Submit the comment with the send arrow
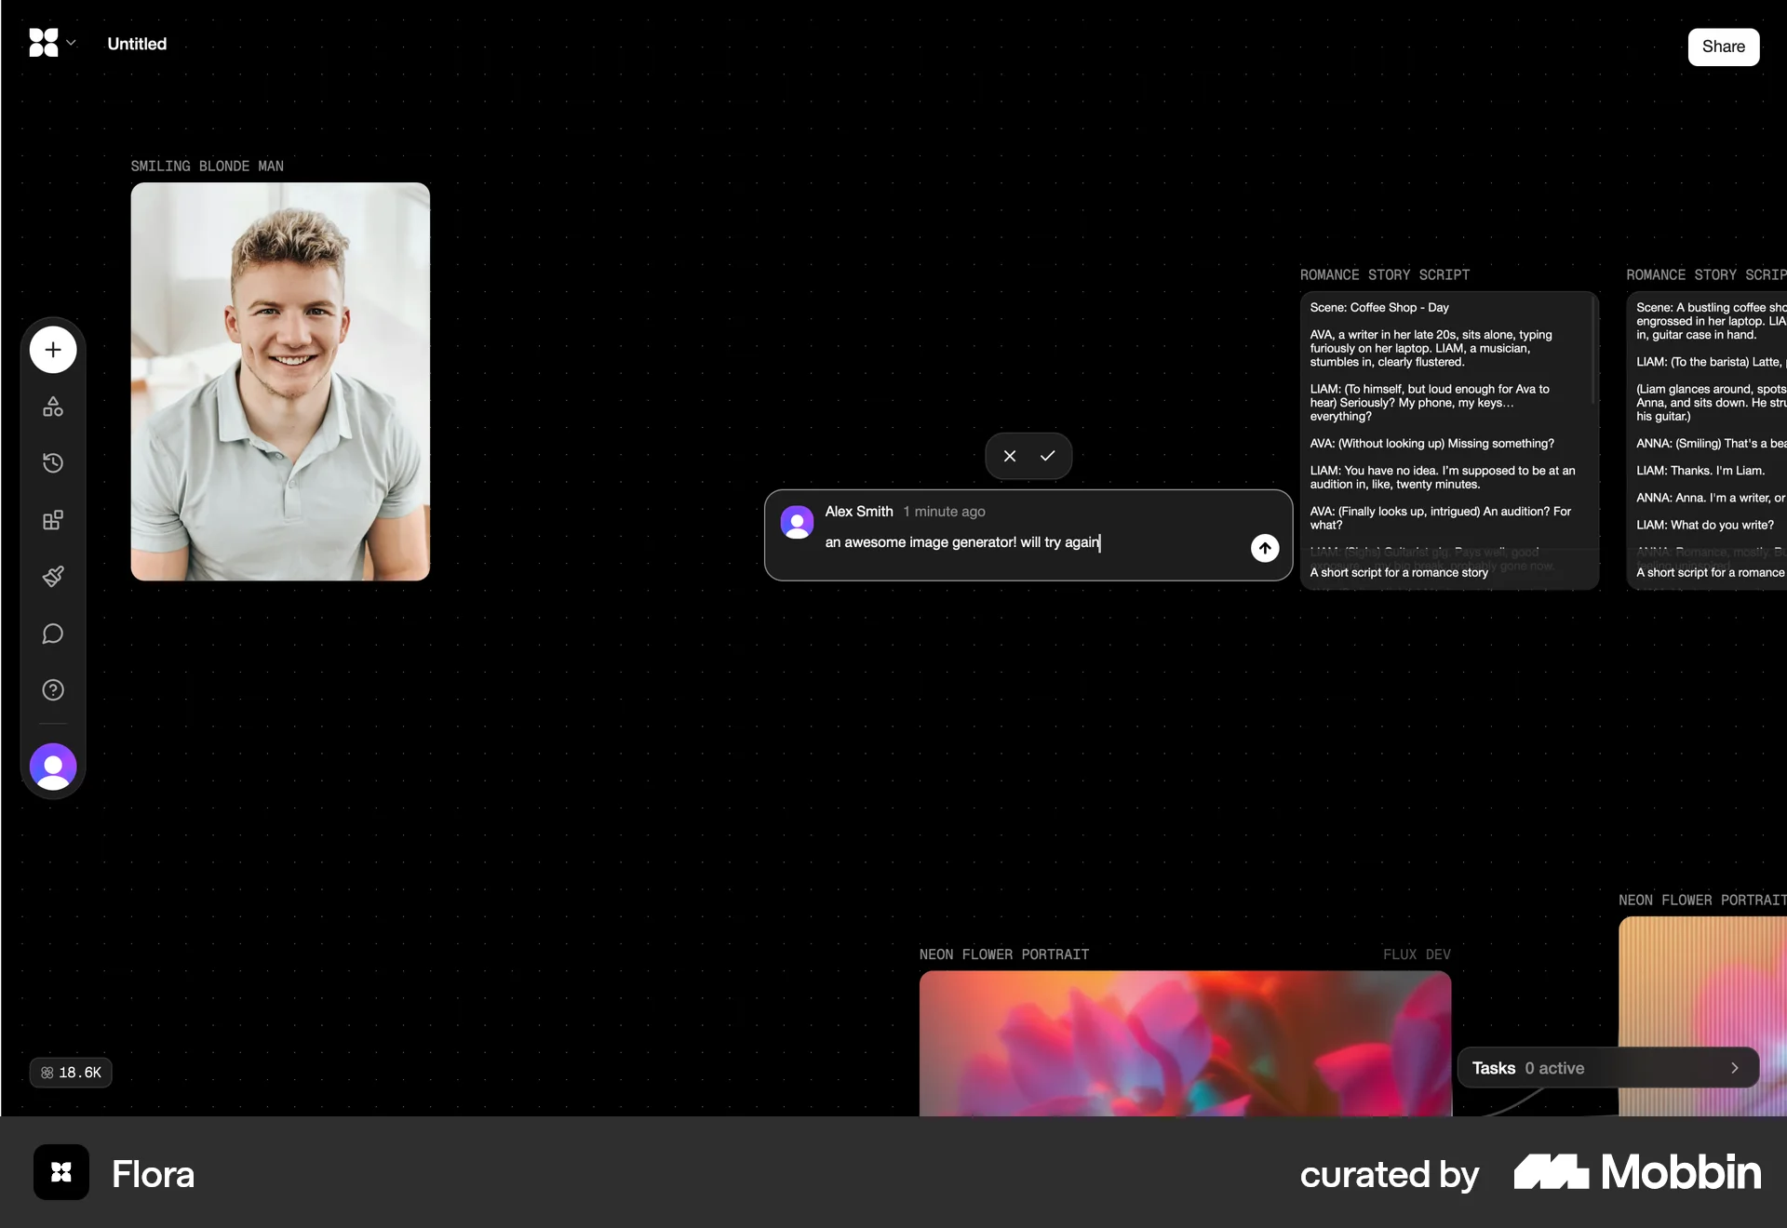Screen dimensions: 1787x1228 [1265, 548]
